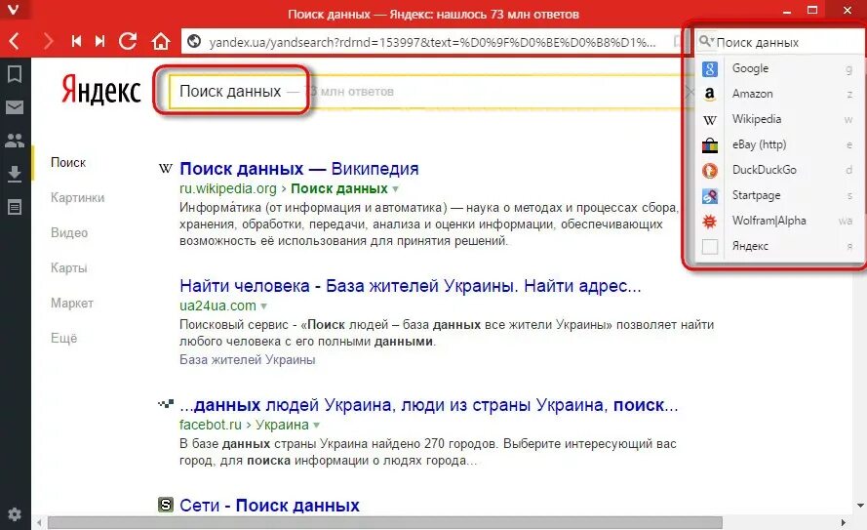Go to the Home page
Image resolution: width=867 pixels, height=530 pixels.
(x=161, y=42)
